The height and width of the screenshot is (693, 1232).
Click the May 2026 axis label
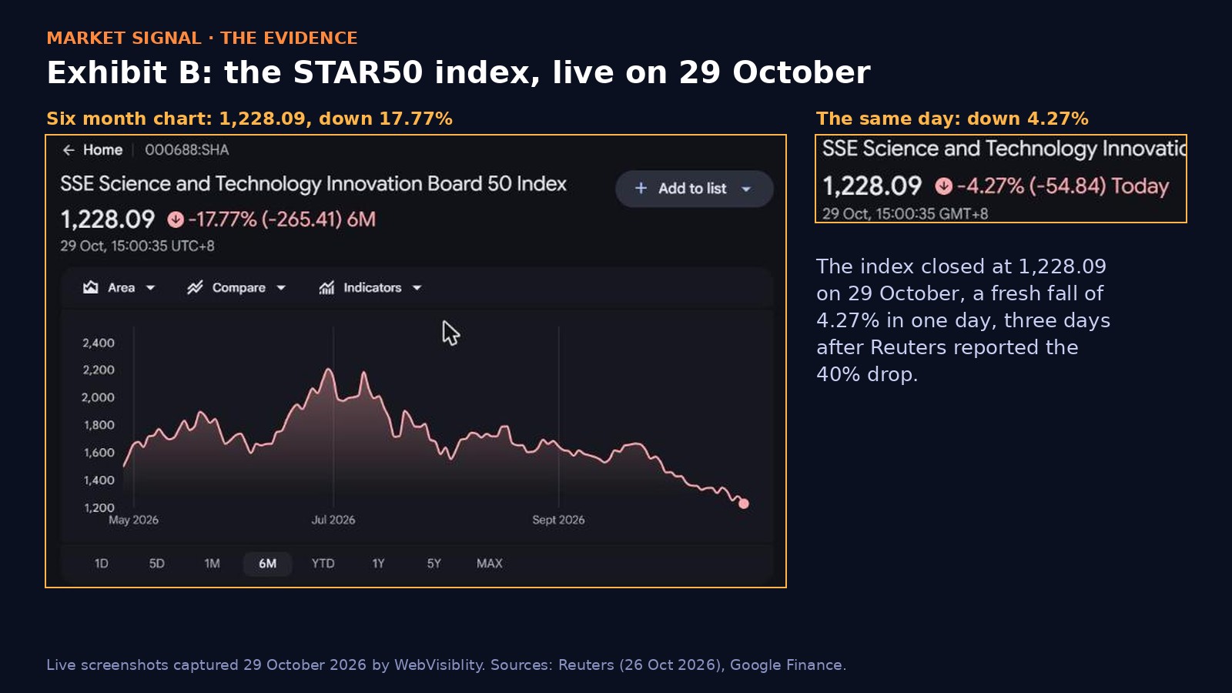click(x=133, y=521)
